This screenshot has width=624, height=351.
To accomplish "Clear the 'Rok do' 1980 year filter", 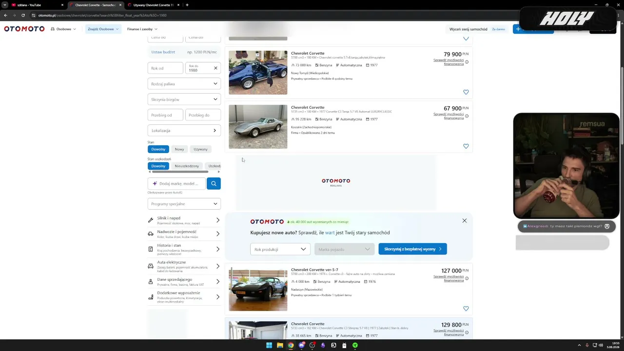I will click(x=215, y=68).
